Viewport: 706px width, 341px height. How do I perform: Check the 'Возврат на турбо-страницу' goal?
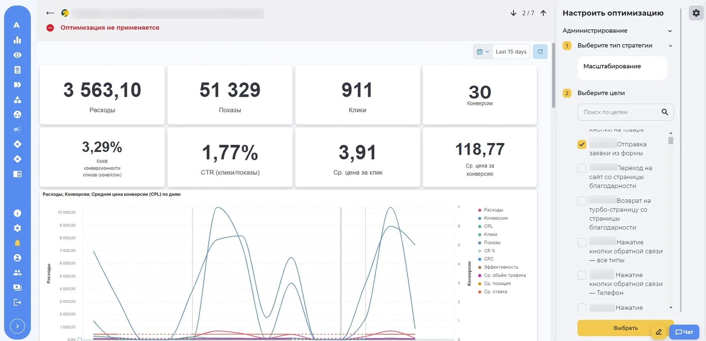(582, 201)
